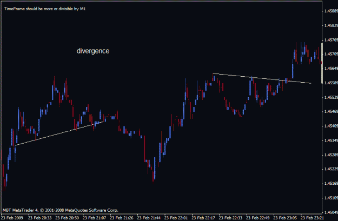
Task: Click the "23 Feb 22:01" time axis label
Action: pos(176,218)
